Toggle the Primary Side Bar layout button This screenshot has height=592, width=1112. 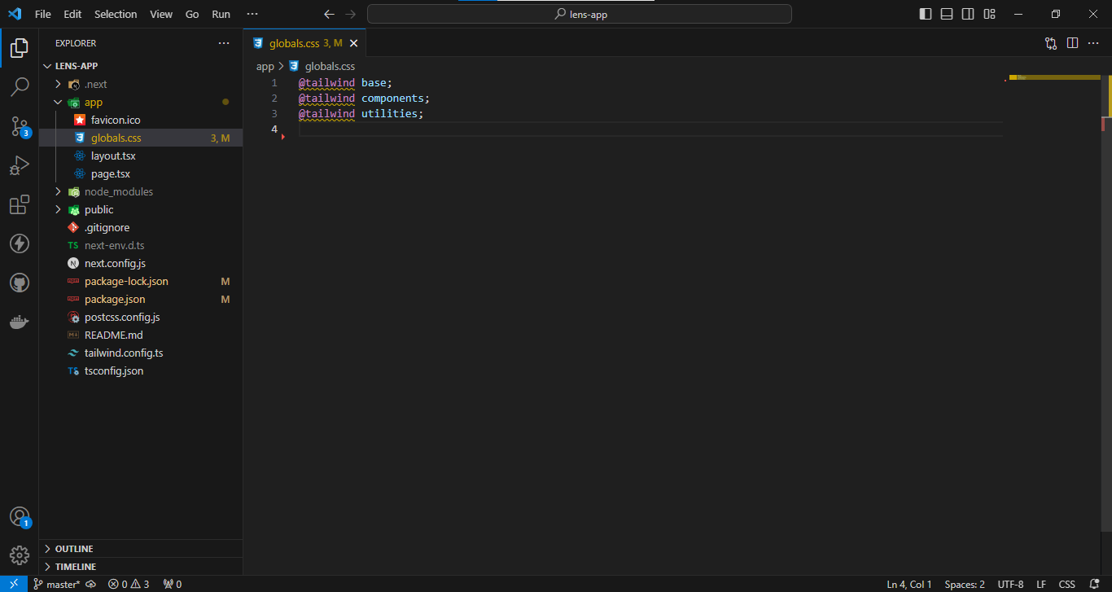pos(926,14)
